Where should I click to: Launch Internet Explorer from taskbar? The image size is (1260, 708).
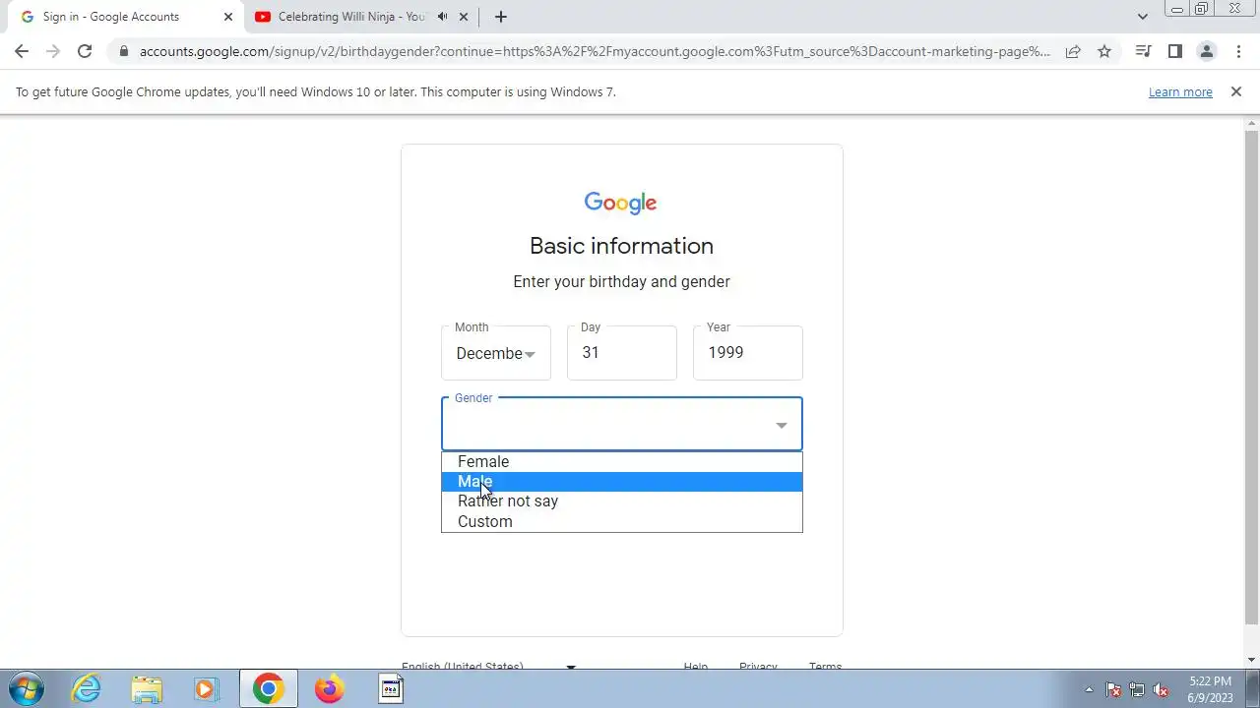[x=87, y=689]
